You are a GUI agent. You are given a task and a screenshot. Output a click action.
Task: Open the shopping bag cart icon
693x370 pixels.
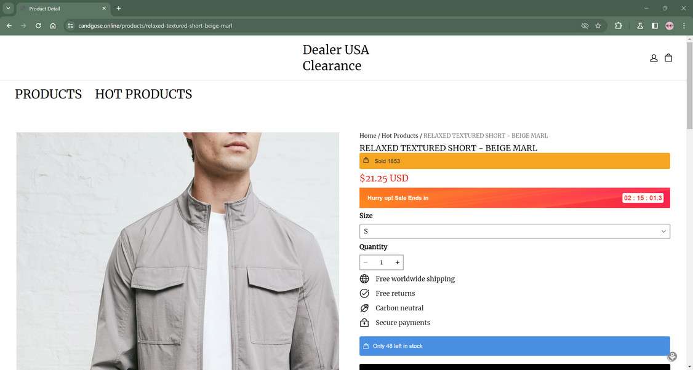coord(668,58)
